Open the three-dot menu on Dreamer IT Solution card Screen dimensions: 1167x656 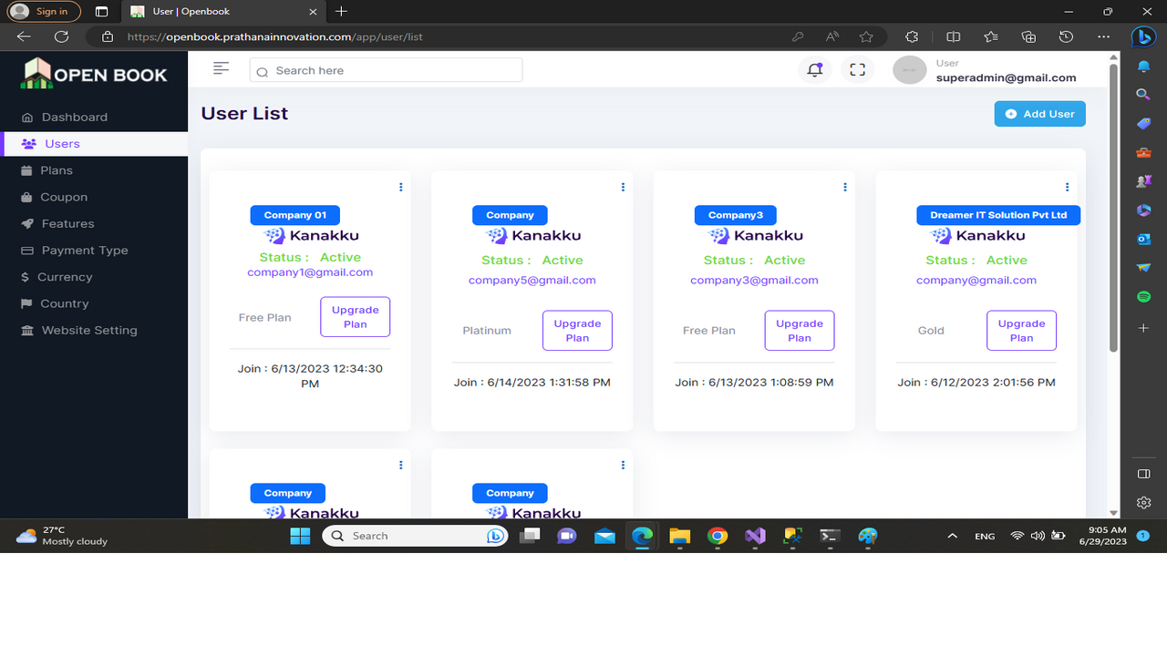[1067, 187]
